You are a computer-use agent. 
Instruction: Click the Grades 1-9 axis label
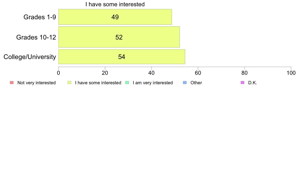pyautogui.click(x=40, y=17)
